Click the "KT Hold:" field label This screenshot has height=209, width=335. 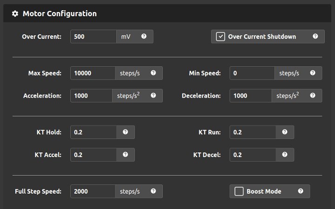(49, 132)
